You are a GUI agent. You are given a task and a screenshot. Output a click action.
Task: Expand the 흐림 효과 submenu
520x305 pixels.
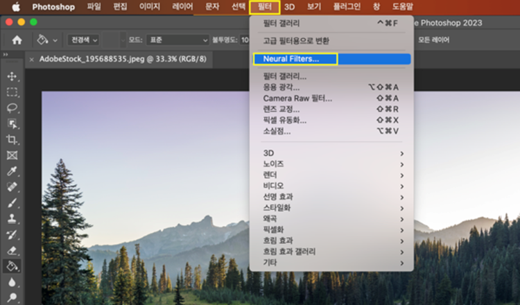[331, 241]
